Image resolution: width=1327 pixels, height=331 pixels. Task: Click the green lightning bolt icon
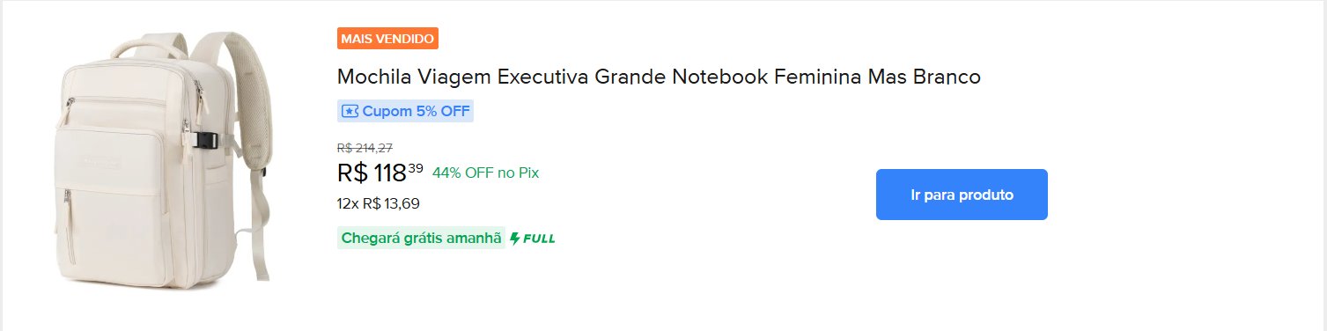click(x=515, y=238)
